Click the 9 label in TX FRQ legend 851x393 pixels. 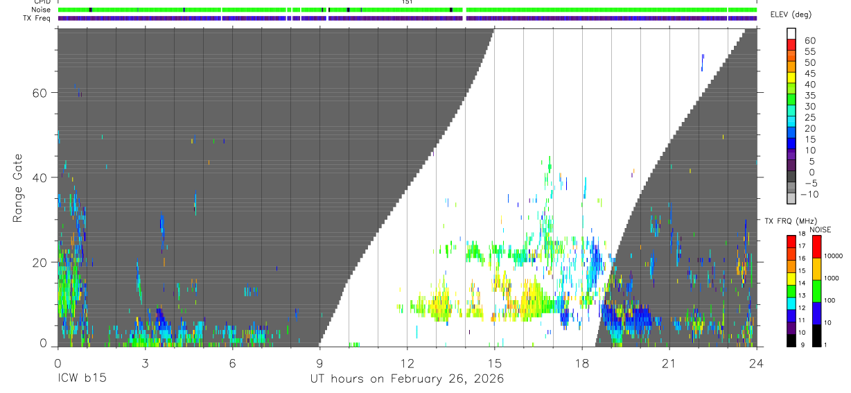coord(804,344)
